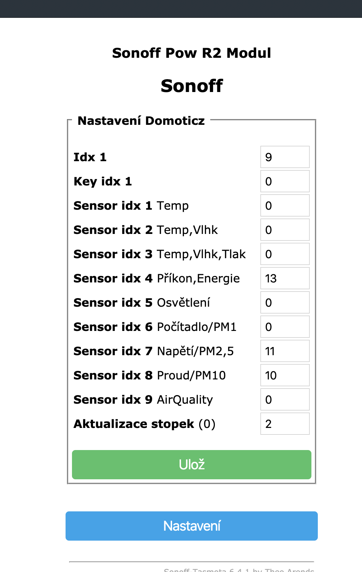Click the large Sonoff title
The image size is (362, 572).
click(192, 86)
